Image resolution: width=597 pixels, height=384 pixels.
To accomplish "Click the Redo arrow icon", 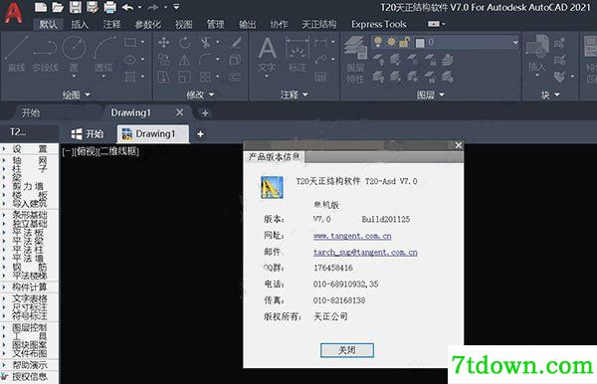I will 153,7.
